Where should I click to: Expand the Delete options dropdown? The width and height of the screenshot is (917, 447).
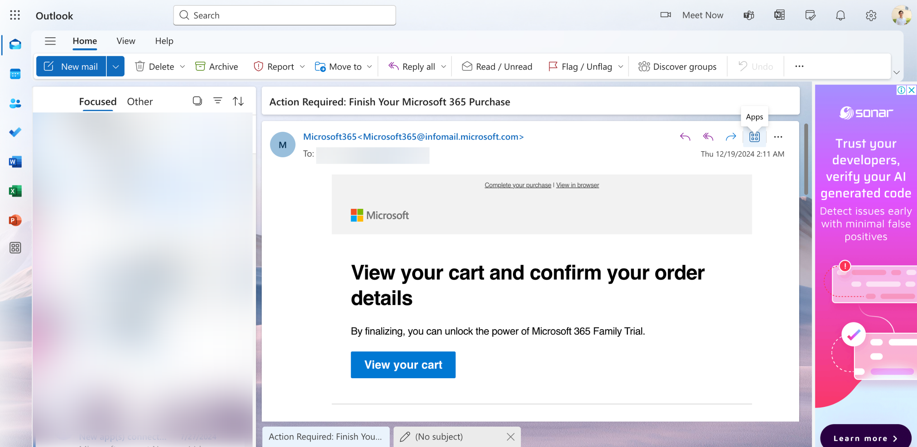[x=183, y=67]
